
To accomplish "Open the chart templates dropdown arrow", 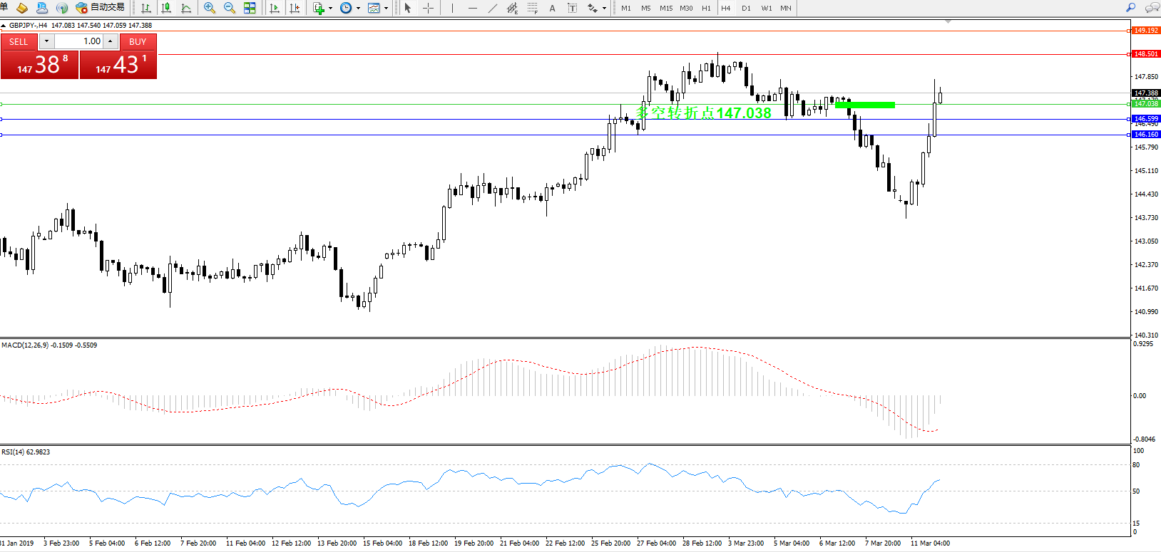I will tap(386, 9).
